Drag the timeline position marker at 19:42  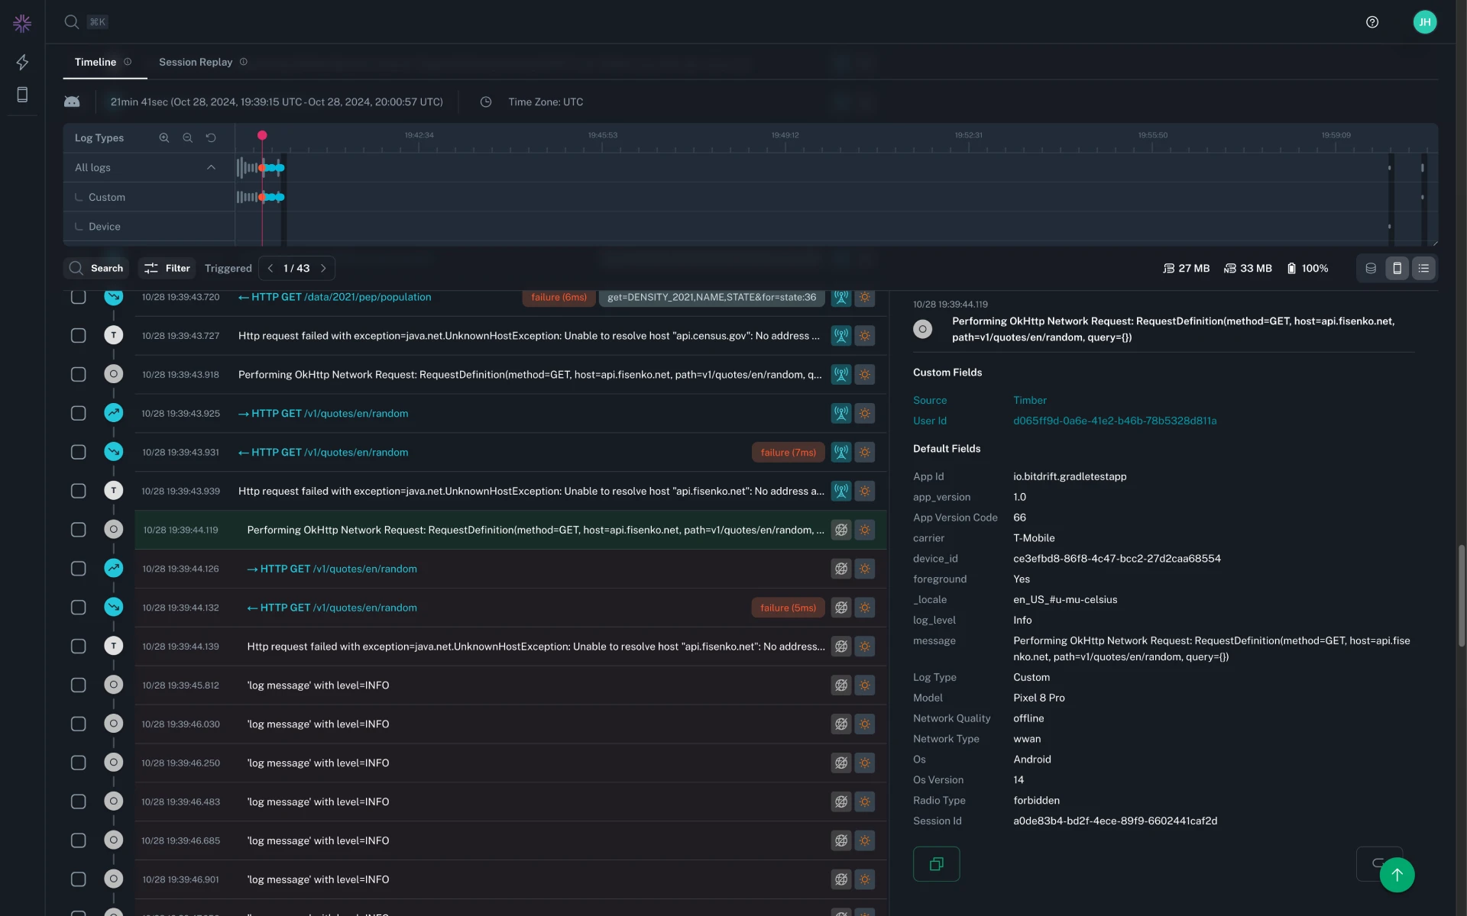(262, 135)
